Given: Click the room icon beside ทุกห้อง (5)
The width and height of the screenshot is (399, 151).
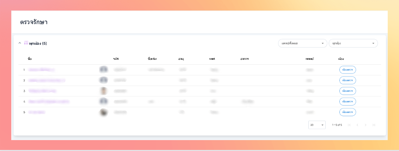Looking at the screenshot, I should (26, 43).
